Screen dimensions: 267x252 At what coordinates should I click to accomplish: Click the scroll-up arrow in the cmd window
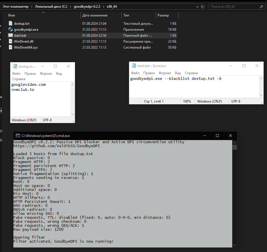point(235,142)
